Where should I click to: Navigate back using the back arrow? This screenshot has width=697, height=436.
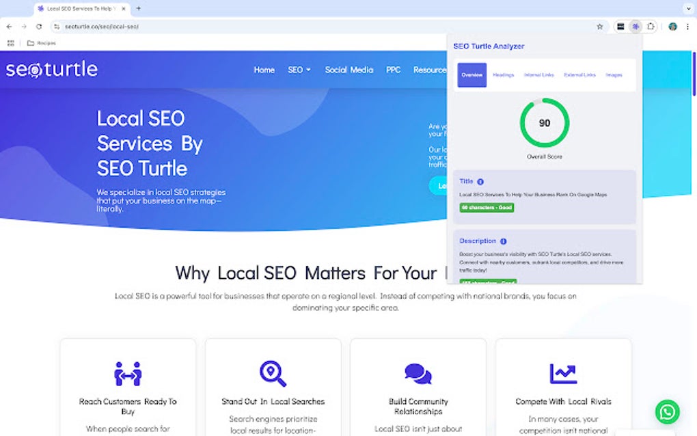[x=8, y=26]
